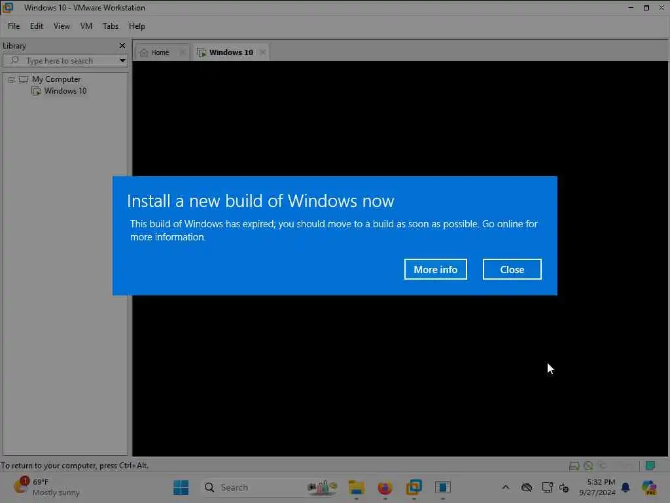
Task: Open the clock showing 5:32 PM
Action: click(597, 487)
